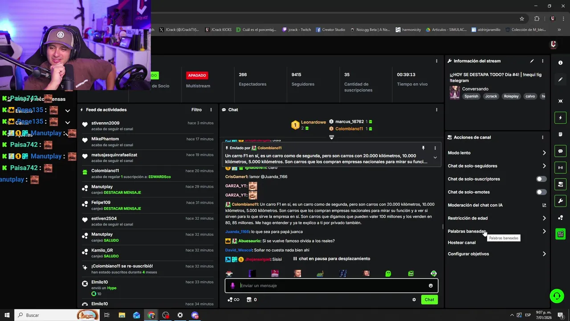The height and width of the screenshot is (321, 570).
Task: Switch to the harmonicity browser tab
Action: [408, 30]
